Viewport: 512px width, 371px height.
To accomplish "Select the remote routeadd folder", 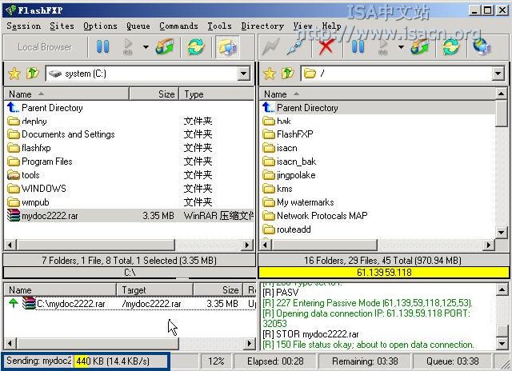I will point(286,229).
